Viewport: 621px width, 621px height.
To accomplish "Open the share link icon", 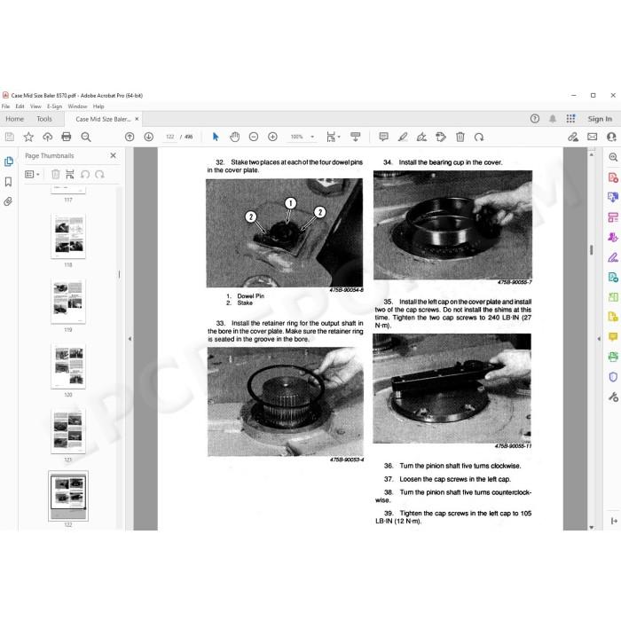I will pyautogui.click(x=573, y=137).
